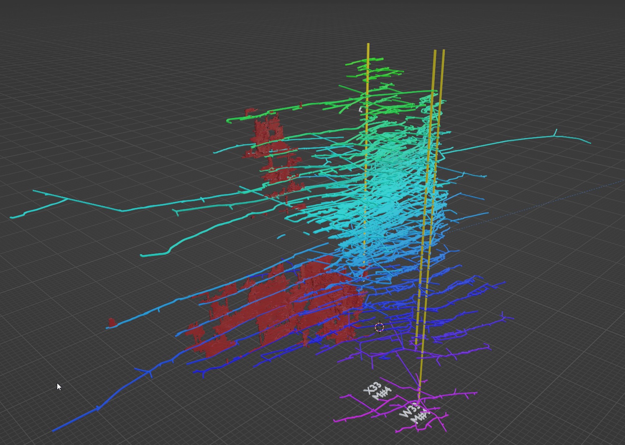Click the 3D cursor crosshair in the viewport
This screenshot has width=625, height=445.
[379, 327]
